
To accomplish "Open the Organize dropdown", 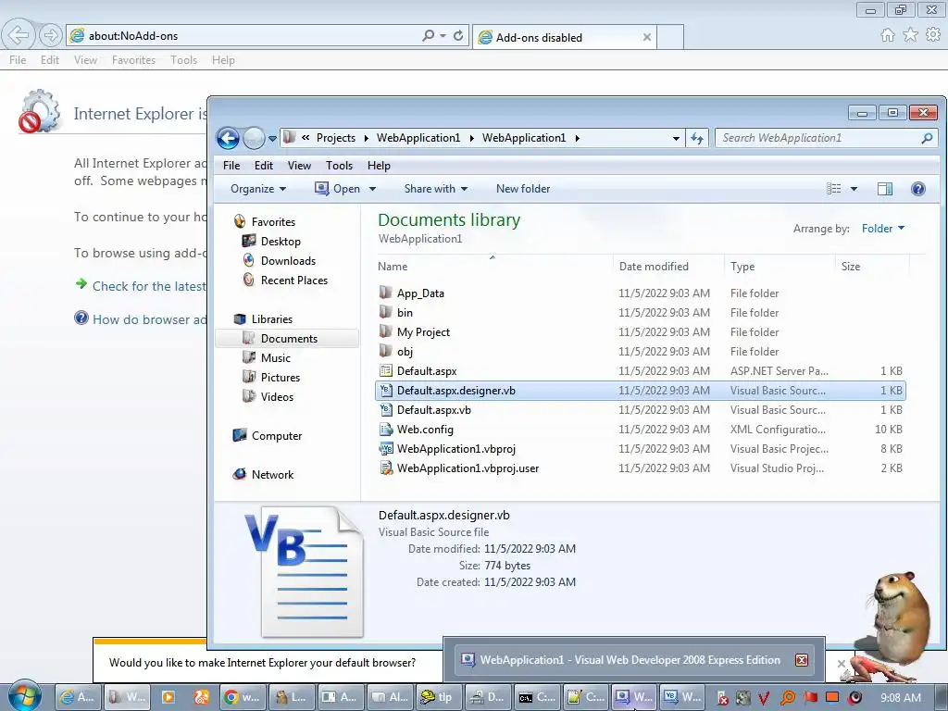I will coord(258,189).
